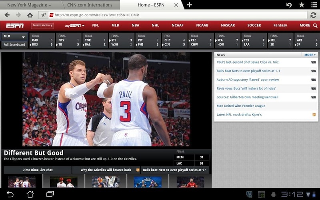
Task: Switch to the New York Magazine tab
Action: point(29,5)
